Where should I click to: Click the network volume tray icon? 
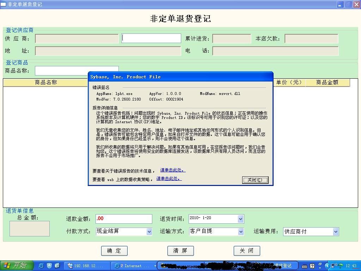334,265
